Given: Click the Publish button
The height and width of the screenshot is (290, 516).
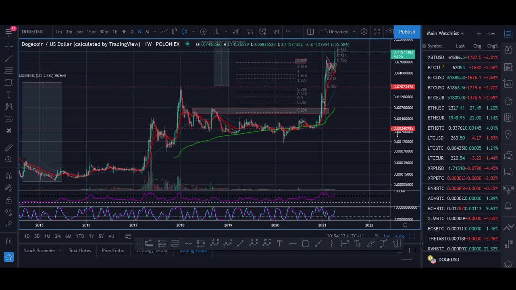Looking at the screenshot, I should point(407,32).
